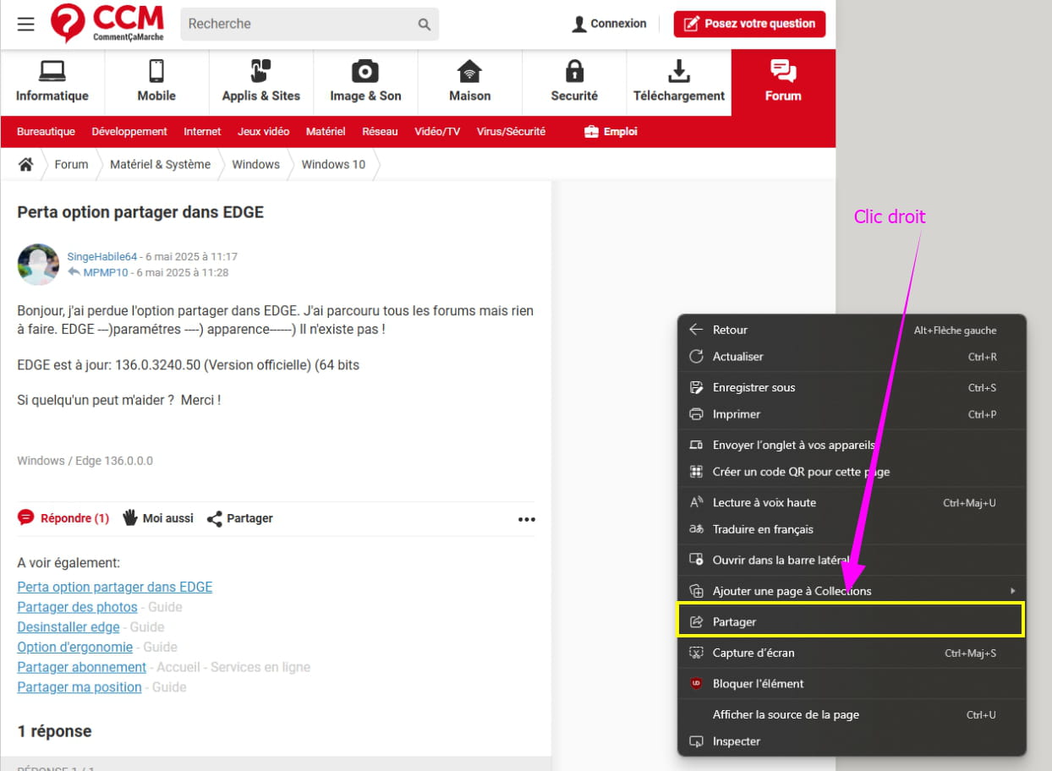Open the Informatique category

click(x=52, y=82)
